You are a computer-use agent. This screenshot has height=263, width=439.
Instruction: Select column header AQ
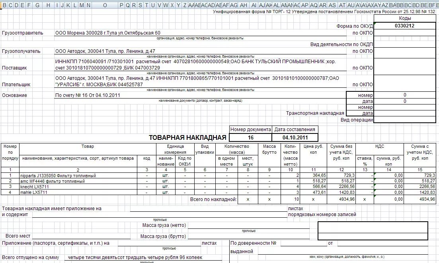(314, 5)
